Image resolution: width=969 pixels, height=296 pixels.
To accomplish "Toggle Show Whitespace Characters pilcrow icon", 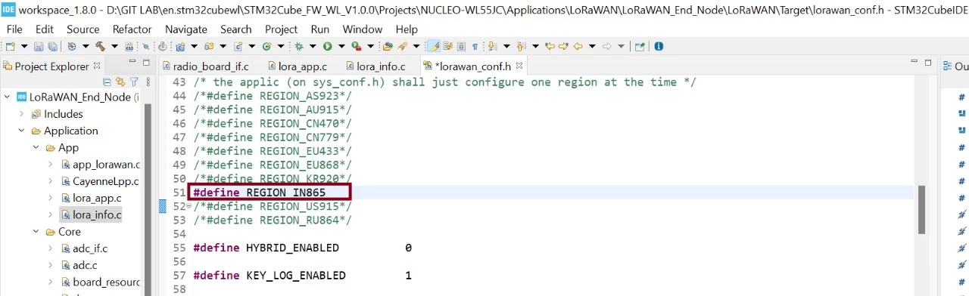I will point(475,46).
